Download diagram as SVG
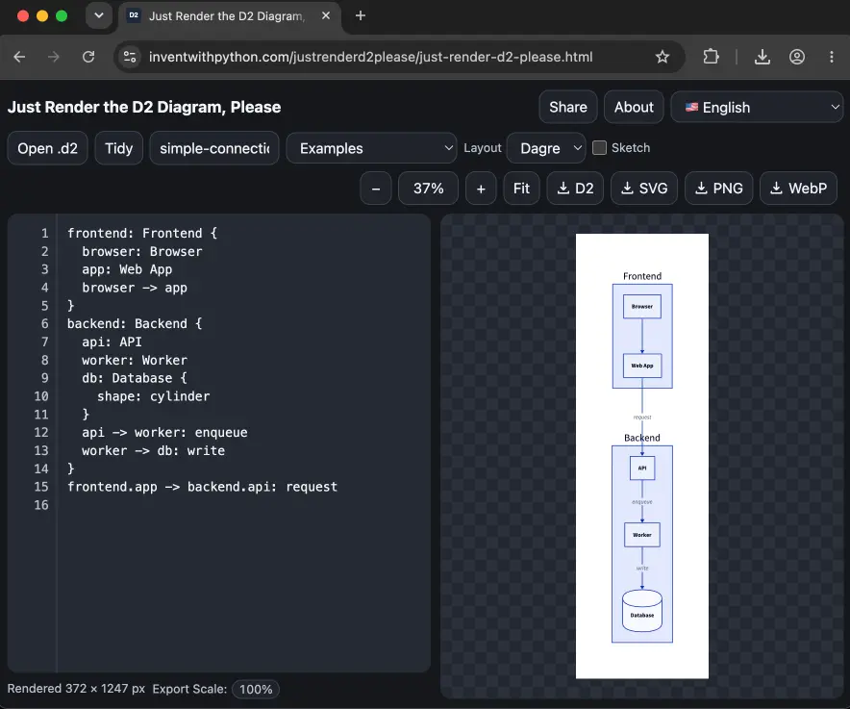 644,189
